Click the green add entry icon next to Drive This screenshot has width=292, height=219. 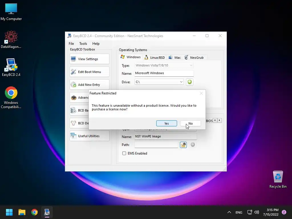pyautogui.click(x=190, y=82)
